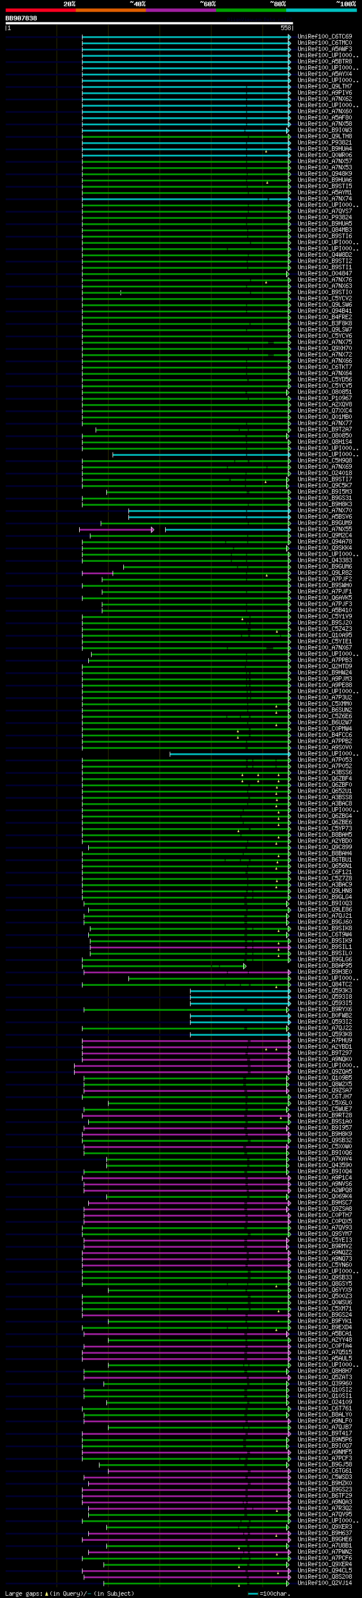Select the UniRef100_Q593K3 label

[325, 991]
